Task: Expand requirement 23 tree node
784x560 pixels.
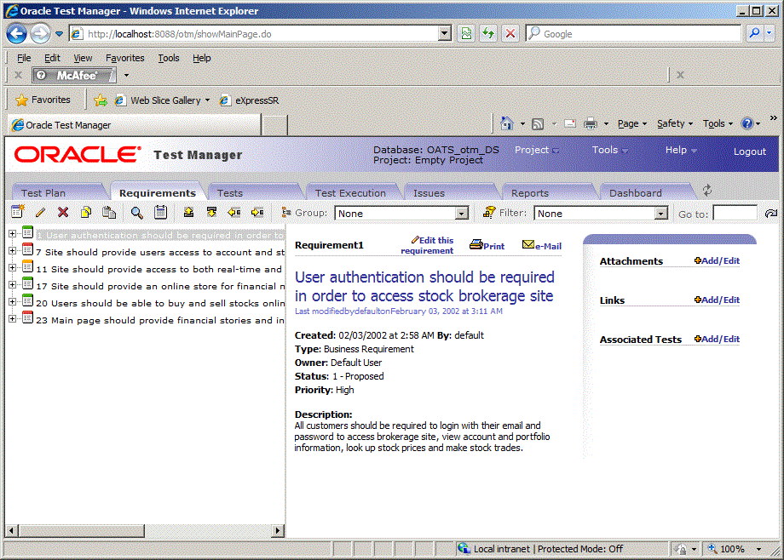Action: click(x=13, y=318)
